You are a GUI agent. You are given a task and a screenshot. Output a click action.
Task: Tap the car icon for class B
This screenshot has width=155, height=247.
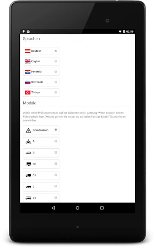point(28,153)
